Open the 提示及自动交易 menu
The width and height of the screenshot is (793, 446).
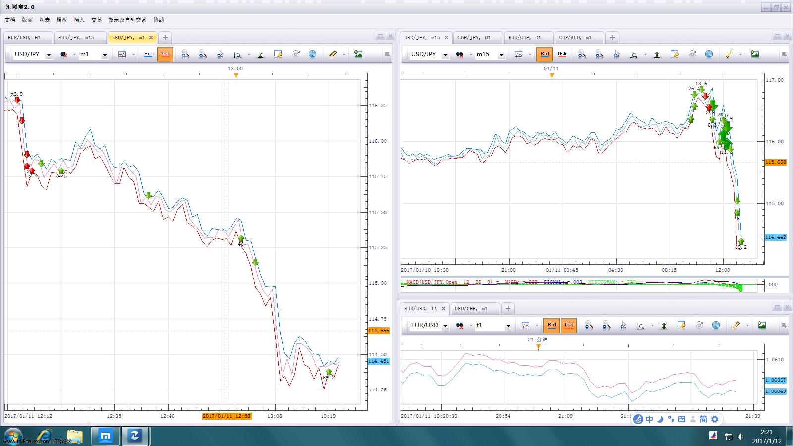pos(127,20)
